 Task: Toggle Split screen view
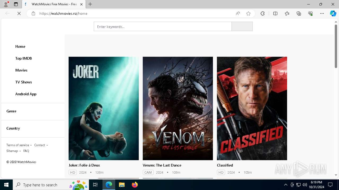[x=275, y=13]
